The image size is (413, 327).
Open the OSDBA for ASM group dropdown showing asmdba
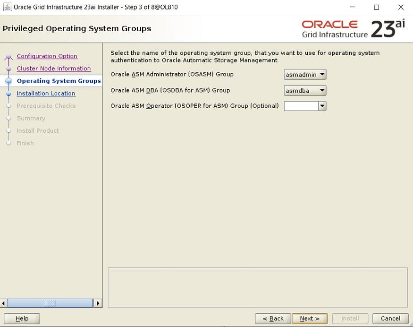(x=305, y=91)
